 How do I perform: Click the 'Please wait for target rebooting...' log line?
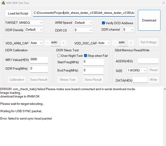pyautogui.click(x=22, y=104)
